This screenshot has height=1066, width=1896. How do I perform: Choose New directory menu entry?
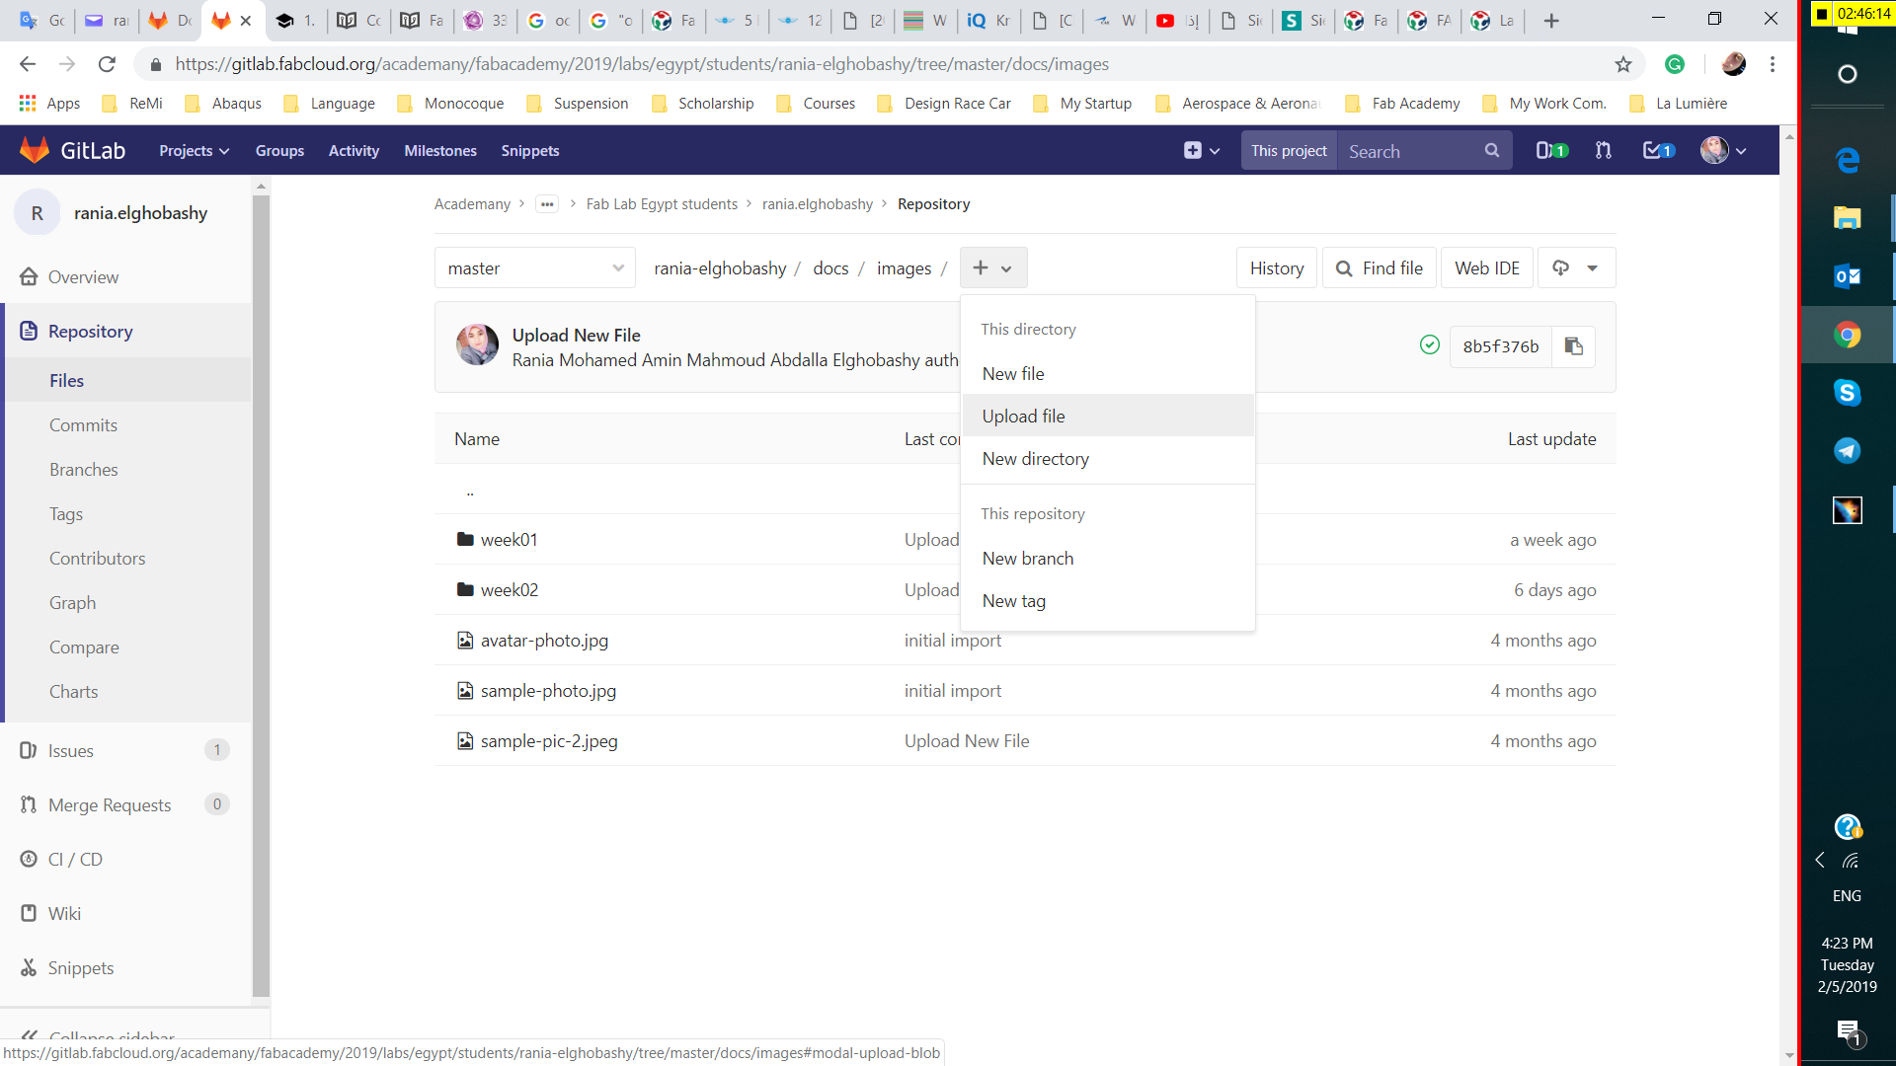(1035, 459)
